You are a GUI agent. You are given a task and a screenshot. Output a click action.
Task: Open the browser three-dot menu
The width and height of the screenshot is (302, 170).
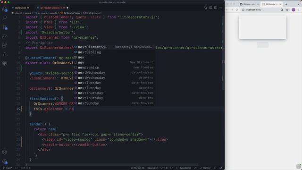click(299, 9)
